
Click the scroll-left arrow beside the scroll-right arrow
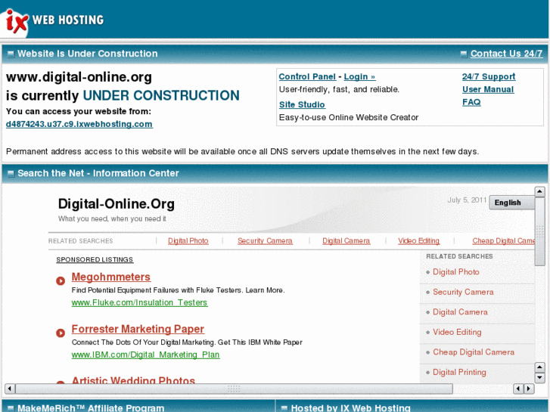[518, 389]
